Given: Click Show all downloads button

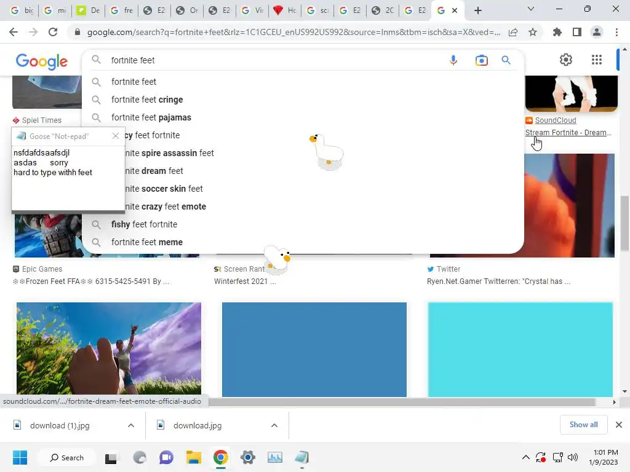Looking at the screenshot, I should point(583,425).
